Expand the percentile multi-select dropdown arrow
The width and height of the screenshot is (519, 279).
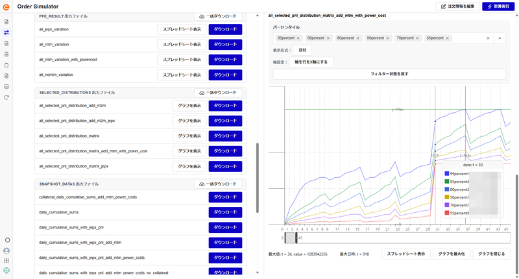tap(500, 38)
